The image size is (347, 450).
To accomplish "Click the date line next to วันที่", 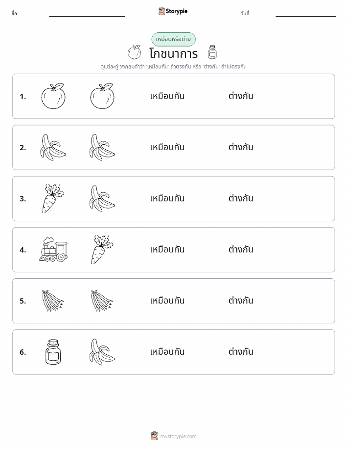I will (305, 16).
